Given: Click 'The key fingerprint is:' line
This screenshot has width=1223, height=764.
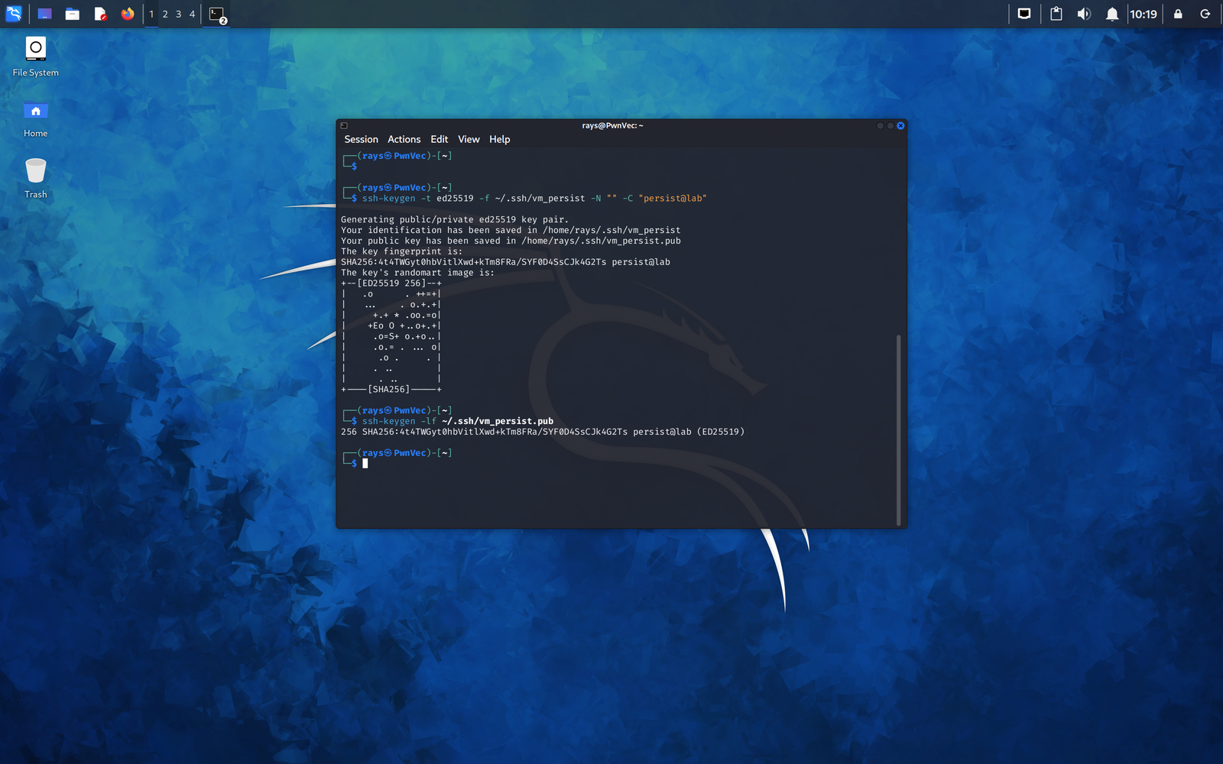Looking at the screenshot, I should pyautogui.click(x=401, y=251).
